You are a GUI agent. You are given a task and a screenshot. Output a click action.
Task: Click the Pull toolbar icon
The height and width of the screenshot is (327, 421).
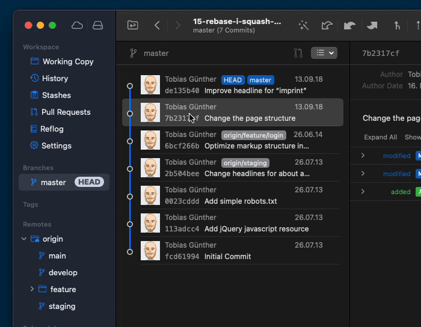click(349, 25)
